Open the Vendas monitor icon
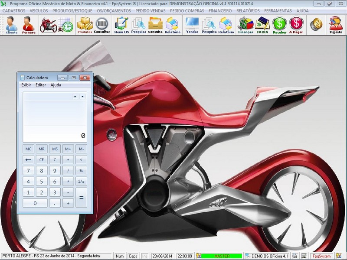The image size is (347, 260). click(192, 25)
